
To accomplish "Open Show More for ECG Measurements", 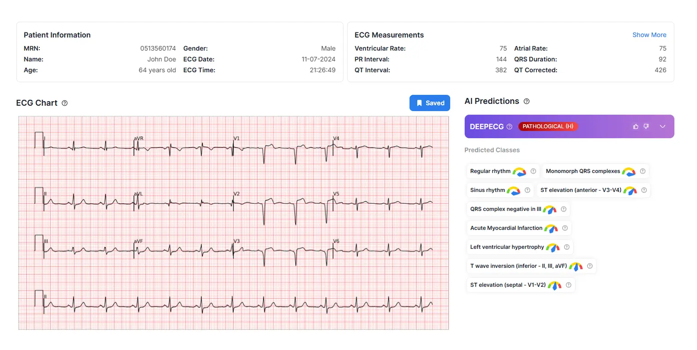I will (650, 34).
